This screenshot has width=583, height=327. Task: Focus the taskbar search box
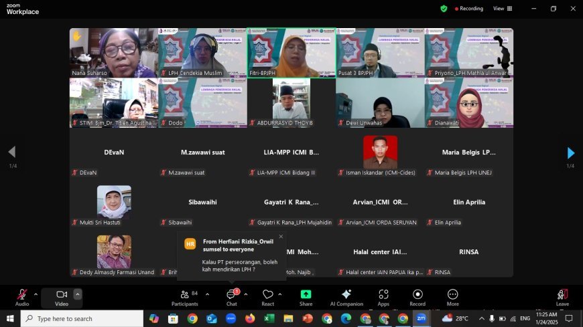tap(82, 318)
